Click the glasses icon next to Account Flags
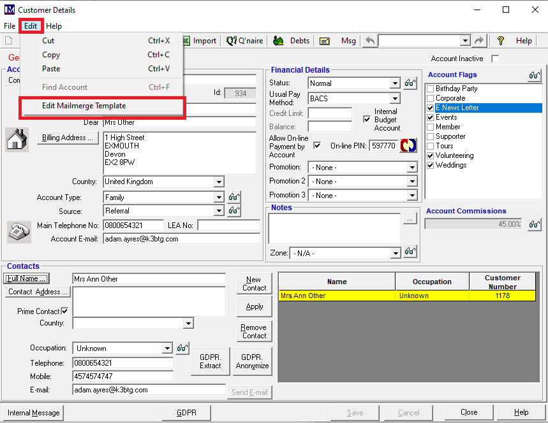The width and height of the screenshot is (548, 423). click(x=535, y=75)
